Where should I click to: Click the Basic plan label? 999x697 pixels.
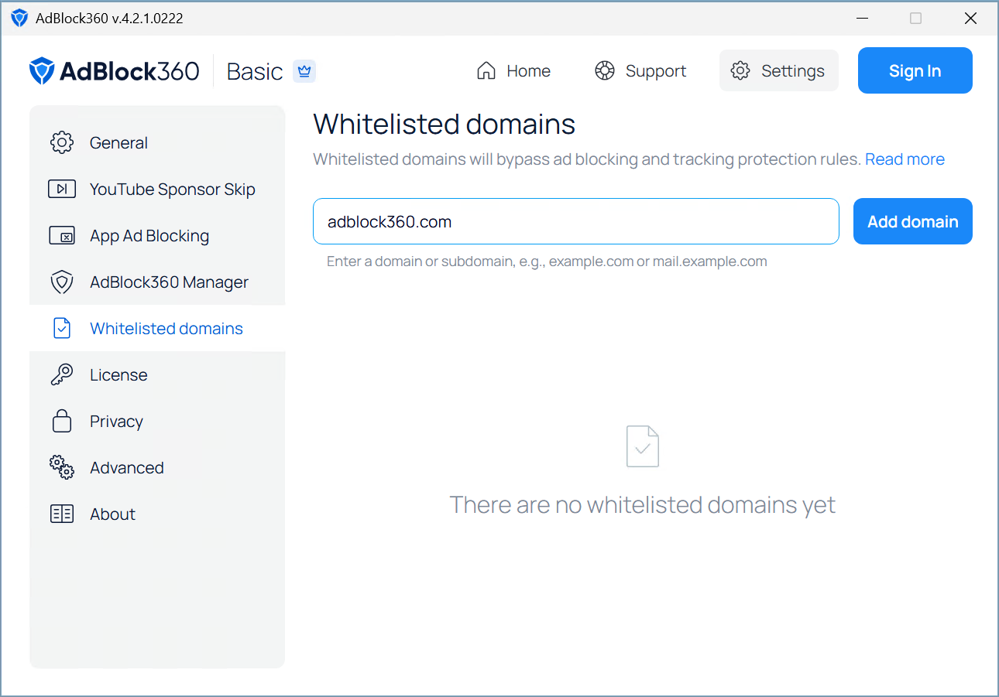[x=255, y=71]
